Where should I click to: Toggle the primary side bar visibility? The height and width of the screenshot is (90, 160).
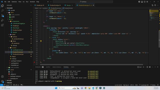coord(139,2)
